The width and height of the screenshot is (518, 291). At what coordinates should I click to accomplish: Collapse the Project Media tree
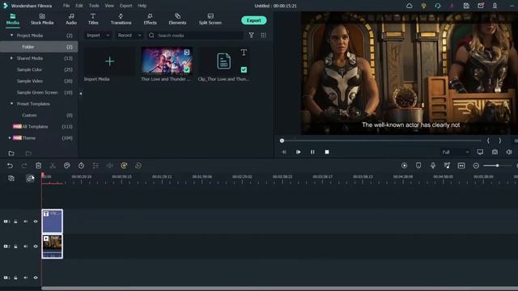coord(11,36)
